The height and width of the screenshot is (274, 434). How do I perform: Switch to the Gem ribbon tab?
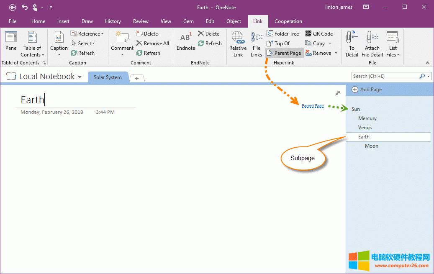[x=188, y=21]
